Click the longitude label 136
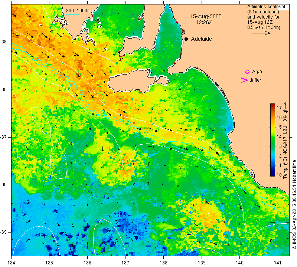This screenshot has height=267, width=297. click(87, 263)
